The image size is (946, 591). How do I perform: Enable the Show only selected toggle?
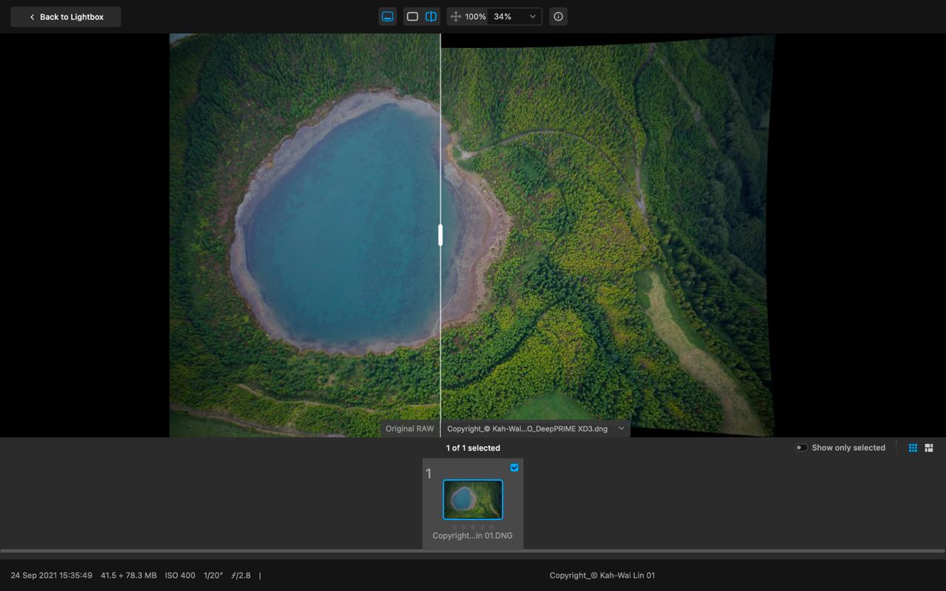point(800,448)
